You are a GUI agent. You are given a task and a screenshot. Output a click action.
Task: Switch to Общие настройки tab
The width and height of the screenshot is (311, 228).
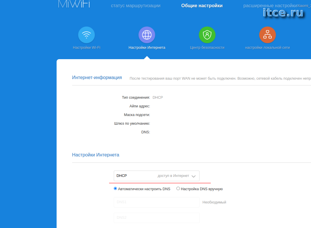pos(202,5)
